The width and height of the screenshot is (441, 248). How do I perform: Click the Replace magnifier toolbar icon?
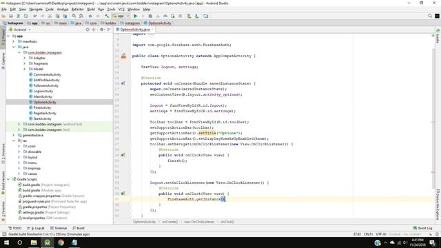point(81,16)
